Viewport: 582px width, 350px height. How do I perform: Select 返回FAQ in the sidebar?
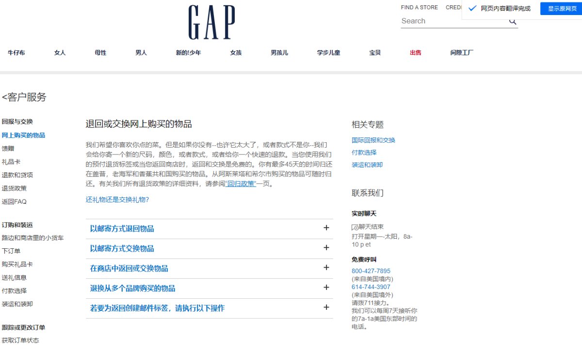pyautogui.click(x=14, y=201)
